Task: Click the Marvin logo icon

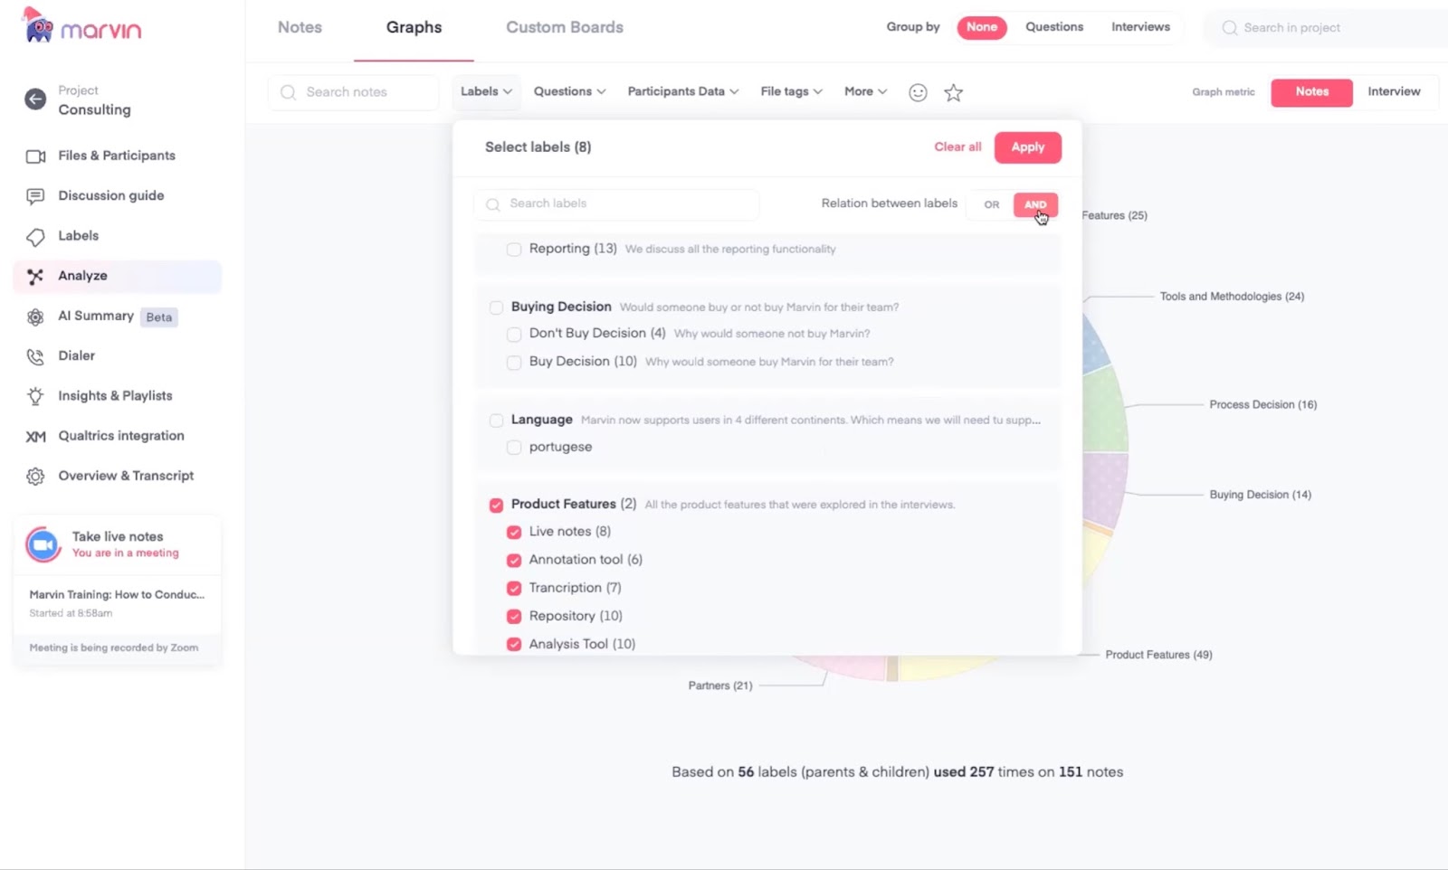Action: [37, 26]
